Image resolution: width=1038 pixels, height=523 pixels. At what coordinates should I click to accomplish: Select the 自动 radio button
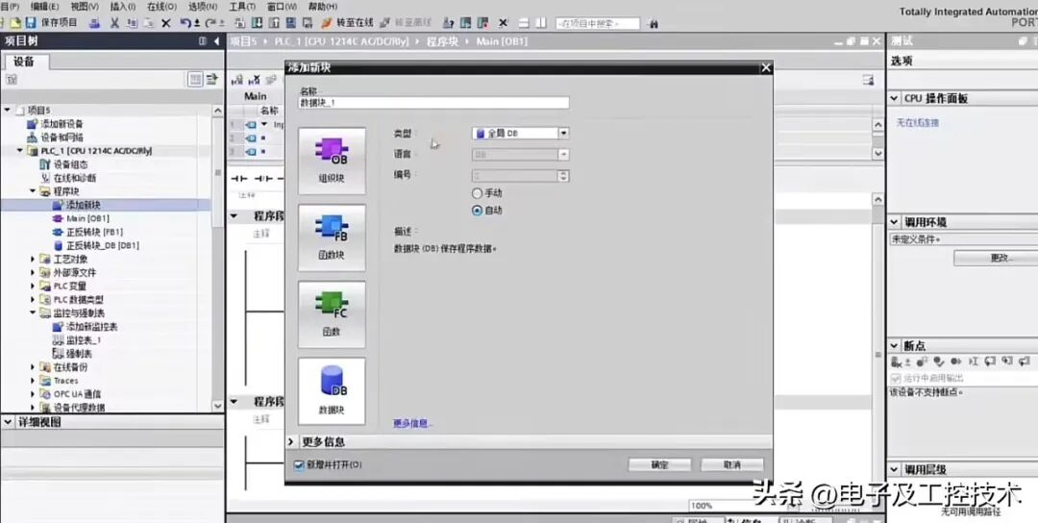click(478, 211)
